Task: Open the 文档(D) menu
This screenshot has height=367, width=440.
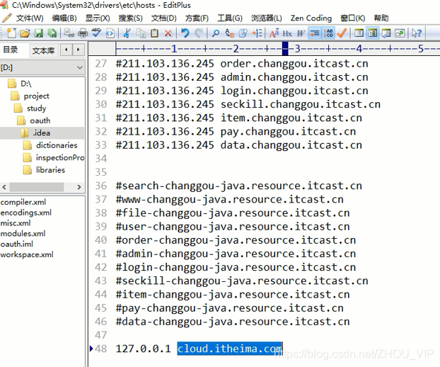Action: (x=164, y=18)
